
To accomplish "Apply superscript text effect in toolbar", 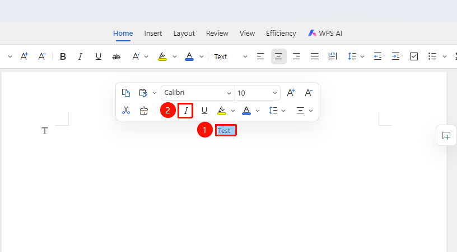I will [x=136, y=56].
